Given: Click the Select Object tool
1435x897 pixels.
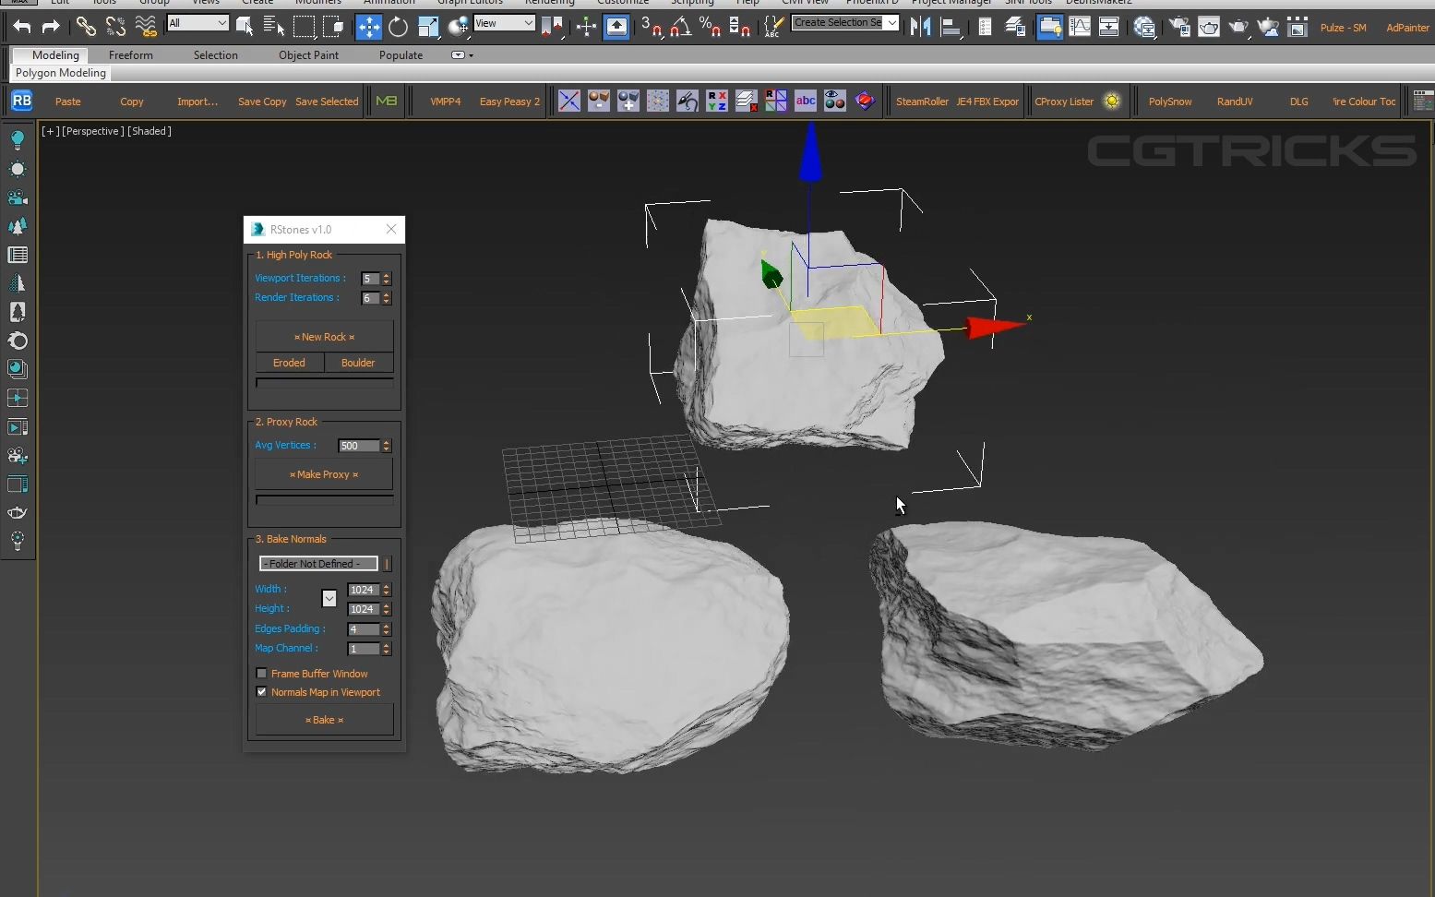Looking at the screenshot, I should [x=245, y=27].
